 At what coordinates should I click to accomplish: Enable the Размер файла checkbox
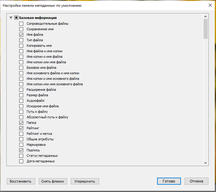tap(21, 95)
